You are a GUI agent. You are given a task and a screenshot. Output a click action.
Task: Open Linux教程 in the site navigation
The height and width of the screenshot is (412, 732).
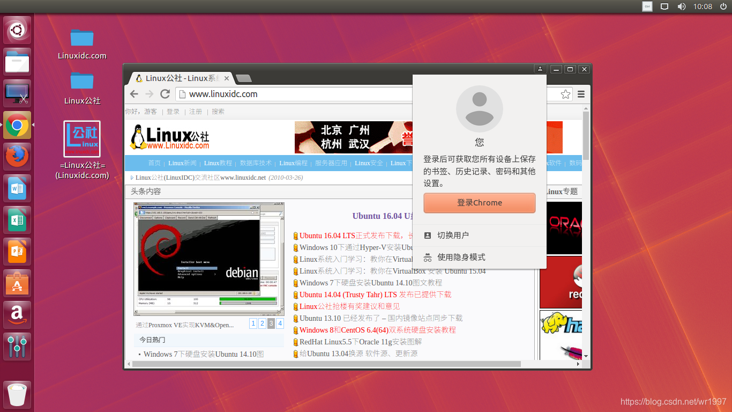tap(218, 163)
